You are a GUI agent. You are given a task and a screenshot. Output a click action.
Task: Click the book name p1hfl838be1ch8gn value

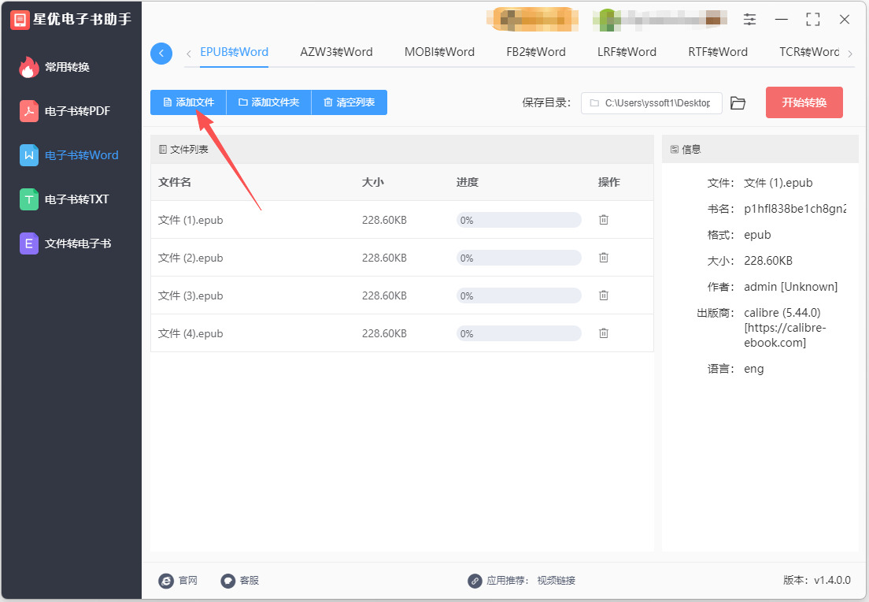coord(795,209)
